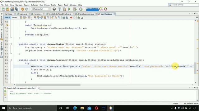This screenshot has height=111, width=199.
Task: Open Opera browser from taskbar
Action: tap(96, 108)
